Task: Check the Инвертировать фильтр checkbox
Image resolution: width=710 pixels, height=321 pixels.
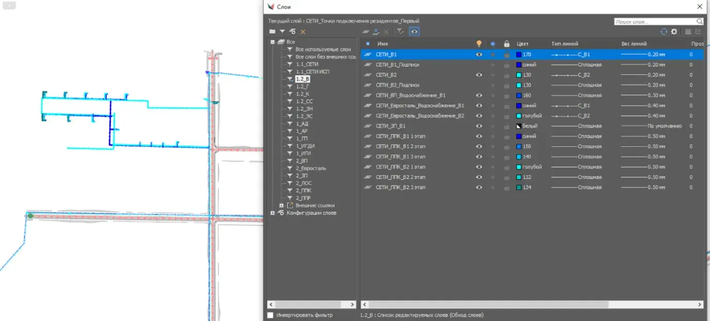Action: [x=270, y=315]
